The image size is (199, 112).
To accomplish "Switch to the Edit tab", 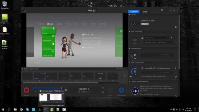I will pyautogui.click(x=145, y=12).
